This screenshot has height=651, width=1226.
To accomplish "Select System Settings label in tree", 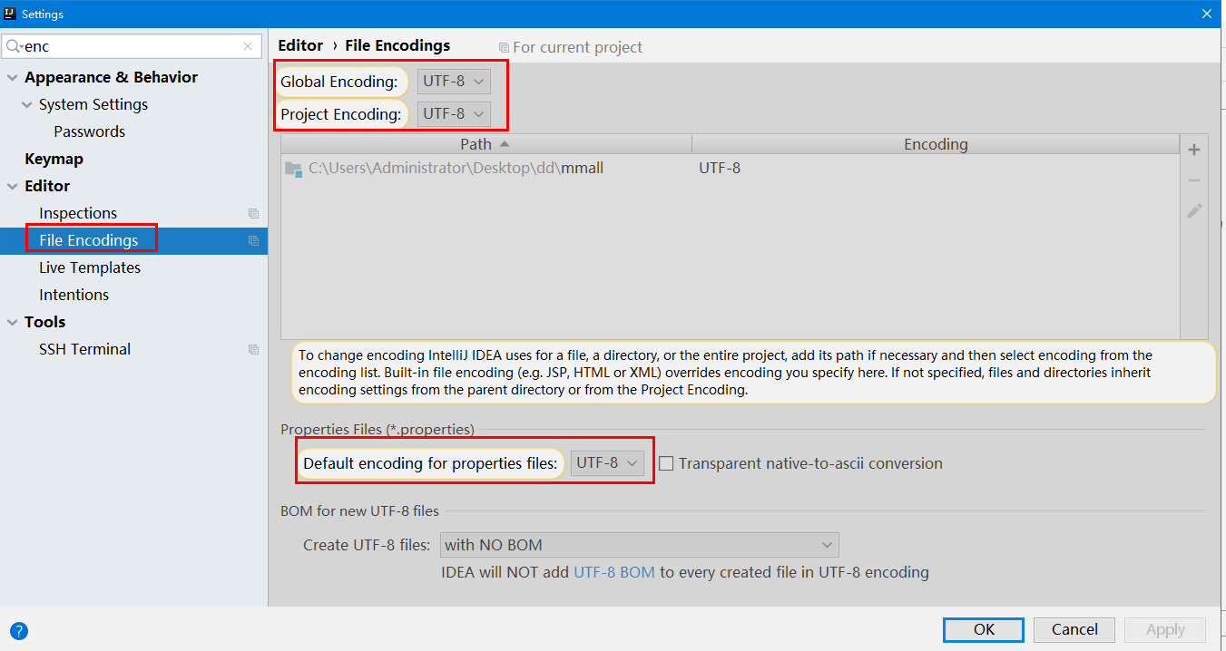I will [93, 104].
